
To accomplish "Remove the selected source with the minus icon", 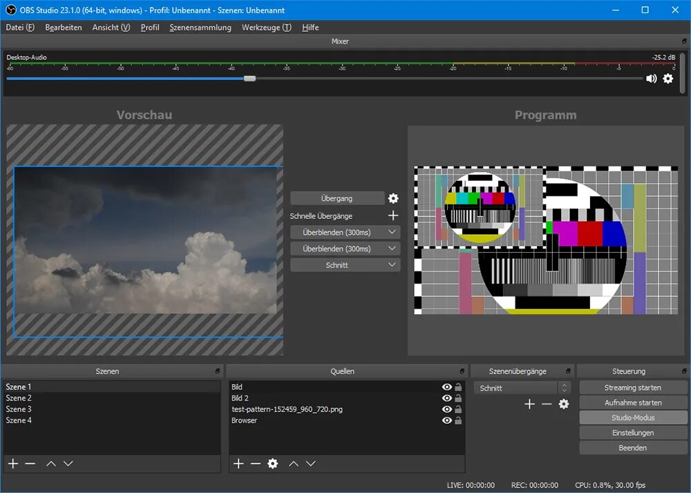I will click(256, 463).
